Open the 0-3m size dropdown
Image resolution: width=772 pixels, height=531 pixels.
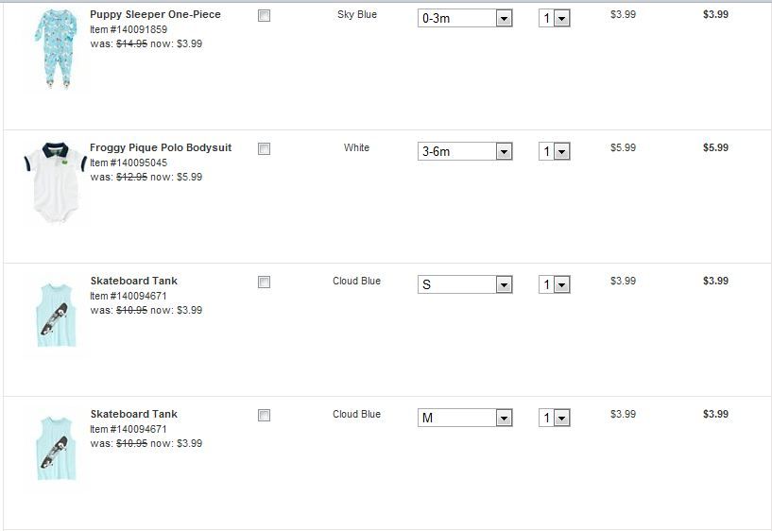(465, 18)
